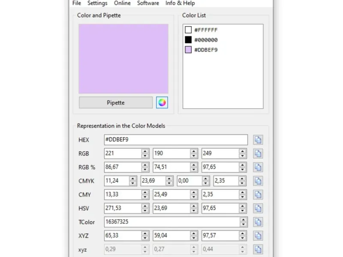Decrease the HSV hue 271,53 stepper
343x257 pixels.
coord(145,211)
